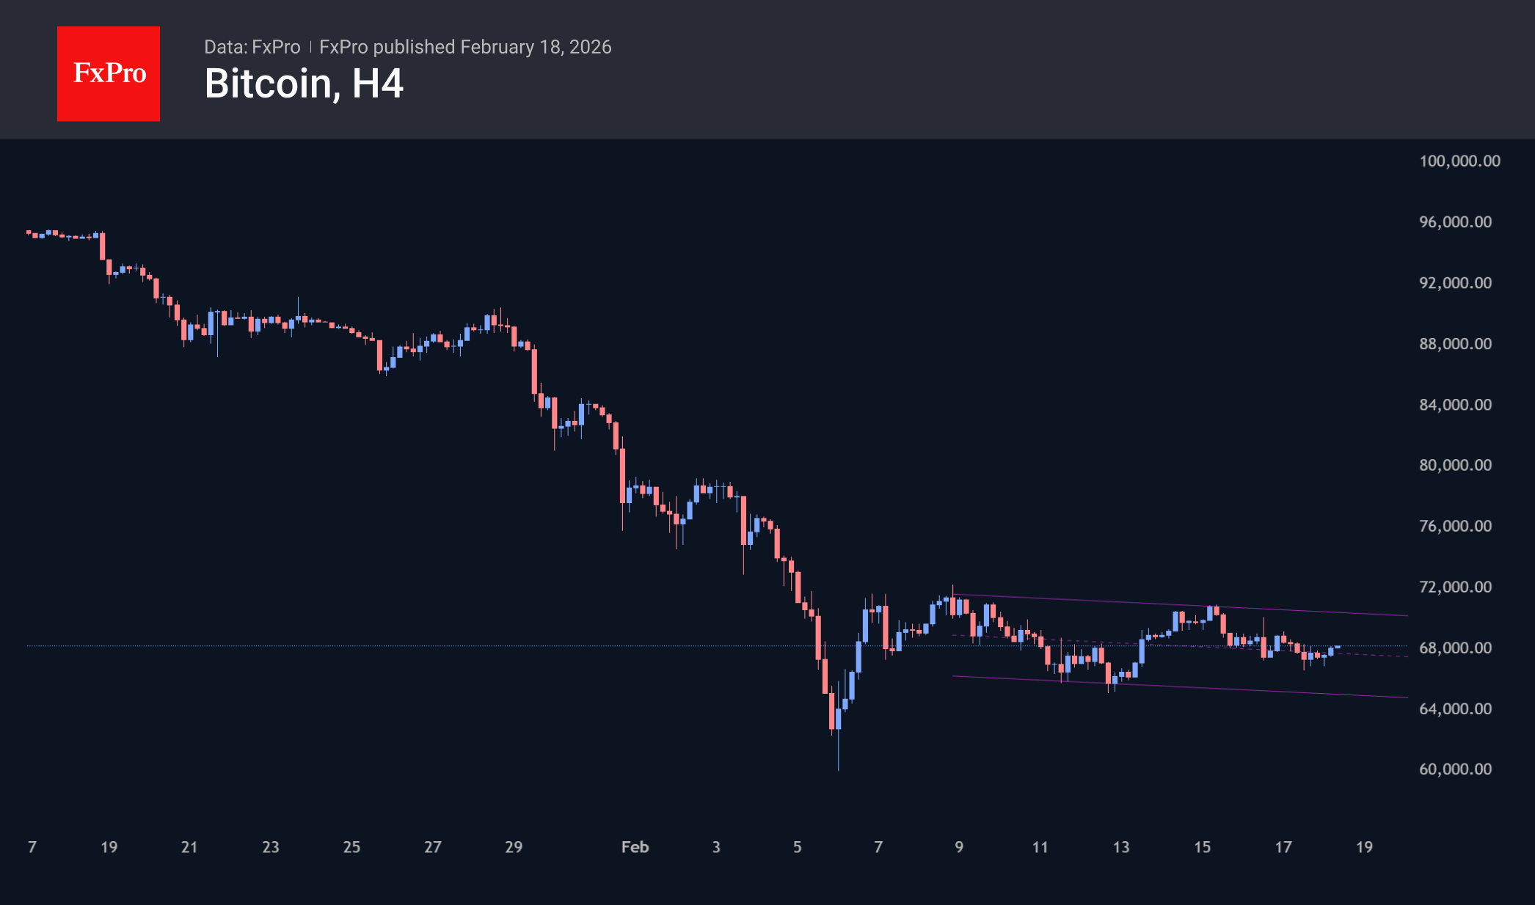Viewport: 1535px width, 905px height.
Task: Click the 11 date marker on the time axis
Action: point(1040,847)
